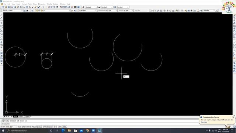The height and width of the screenshot is (133, 236).
Task: Toggle GRID display in status bar
Action: (24, 127)
